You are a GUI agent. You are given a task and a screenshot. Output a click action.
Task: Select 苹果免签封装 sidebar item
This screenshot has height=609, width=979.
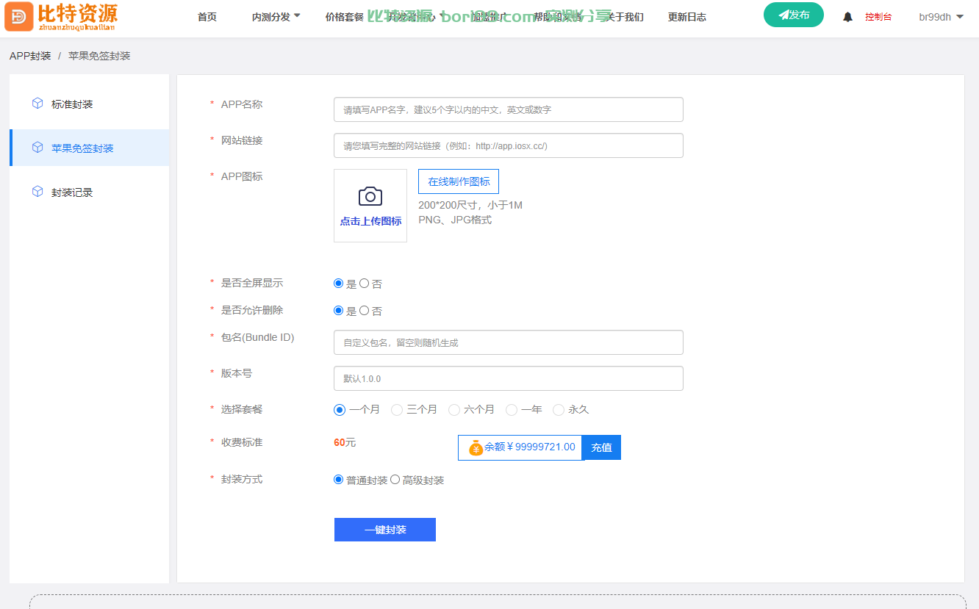click(x=89, y=148)
